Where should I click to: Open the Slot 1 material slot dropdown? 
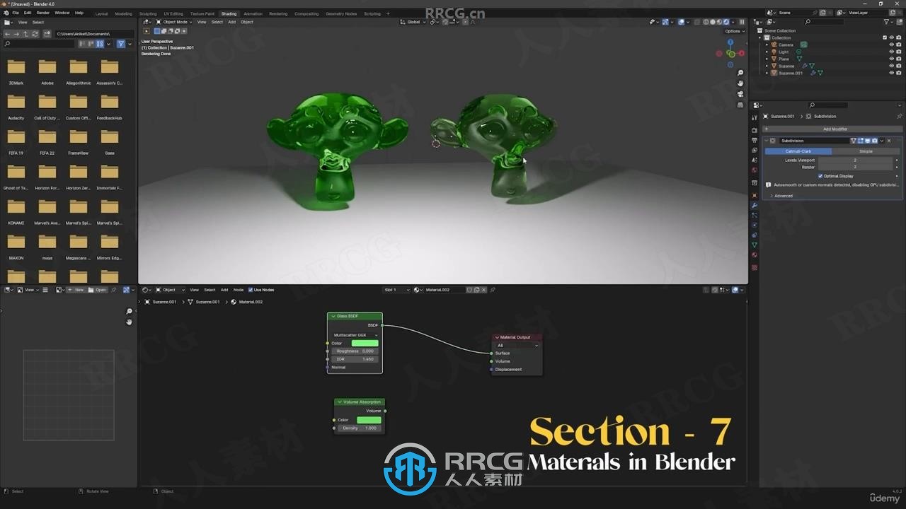click(x=396, y=290)
